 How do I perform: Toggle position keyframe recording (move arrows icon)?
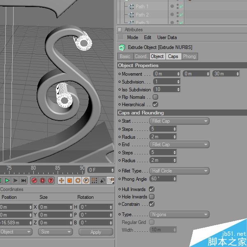[x=62, y=181]
